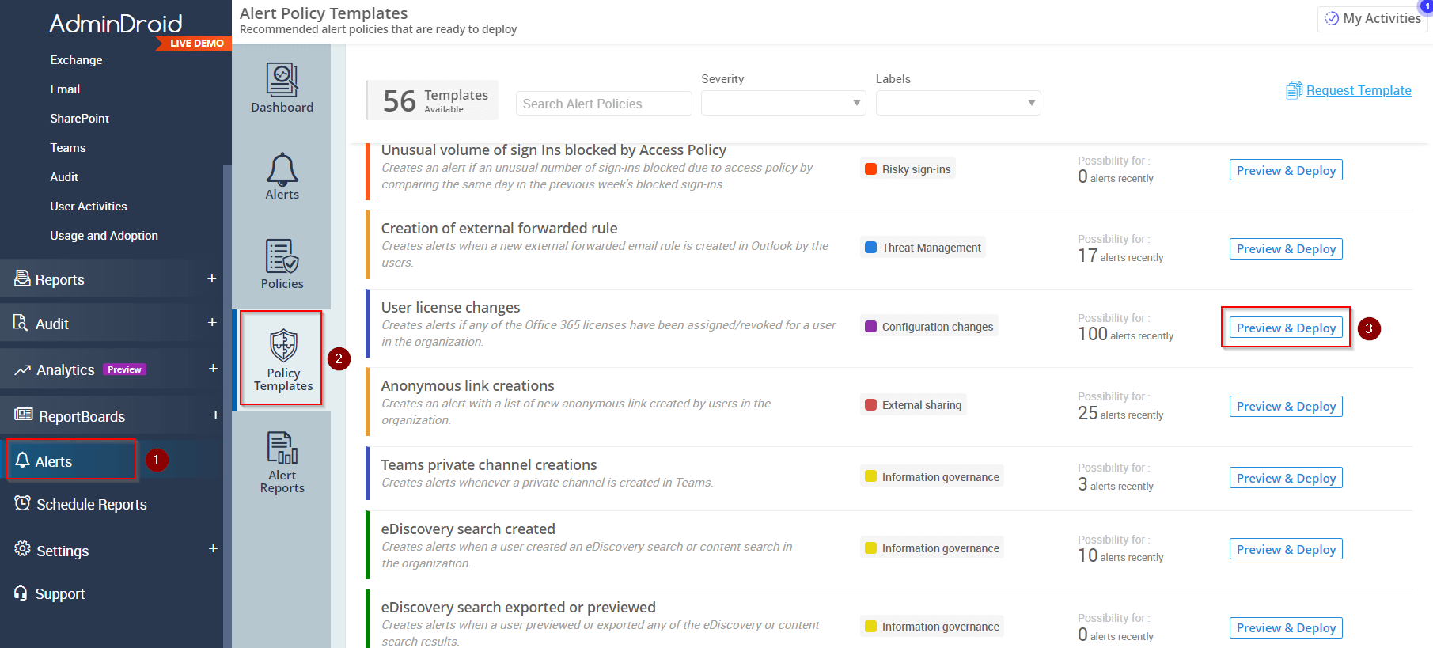The image size is (1433, 648).
Task: Open the Dashboard icon in alerts panel
Action: tap(282, 80)
